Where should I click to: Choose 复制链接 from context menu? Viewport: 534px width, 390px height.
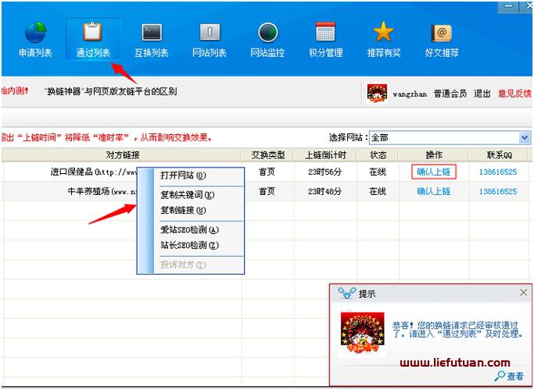pyautogui.click(x=183, y=211)
